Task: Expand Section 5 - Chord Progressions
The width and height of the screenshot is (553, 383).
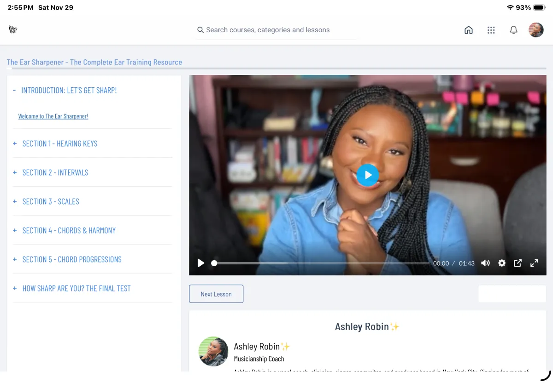Action: pyautogui.click(x=67, y=259)
